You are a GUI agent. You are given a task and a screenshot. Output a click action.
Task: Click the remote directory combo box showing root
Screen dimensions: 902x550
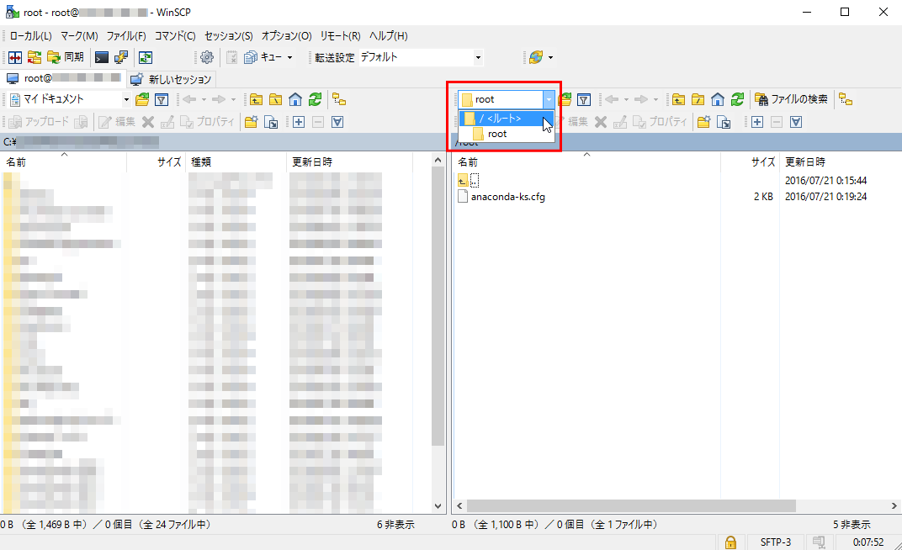(x=507, y=99)
